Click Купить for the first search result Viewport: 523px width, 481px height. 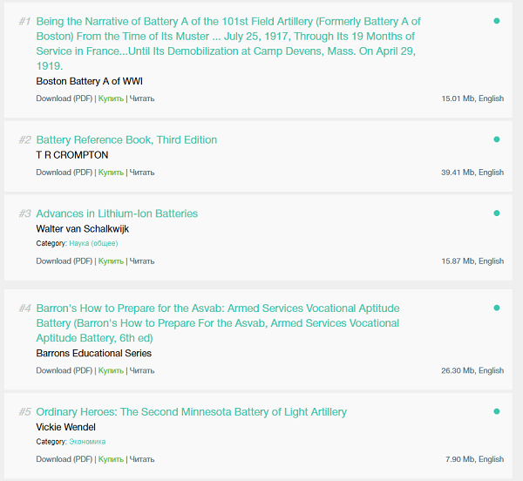click(111, 98)
